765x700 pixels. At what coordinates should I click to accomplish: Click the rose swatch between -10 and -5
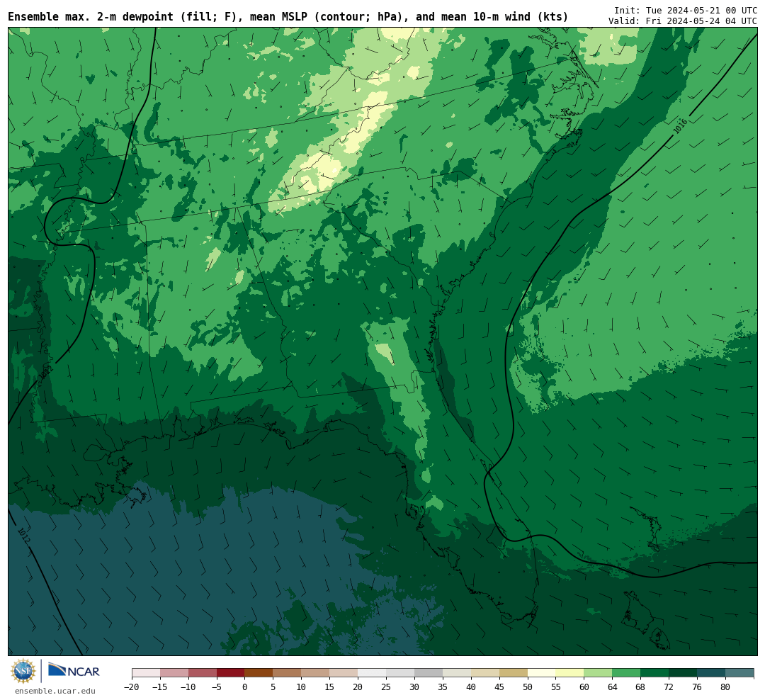[203, 673]
